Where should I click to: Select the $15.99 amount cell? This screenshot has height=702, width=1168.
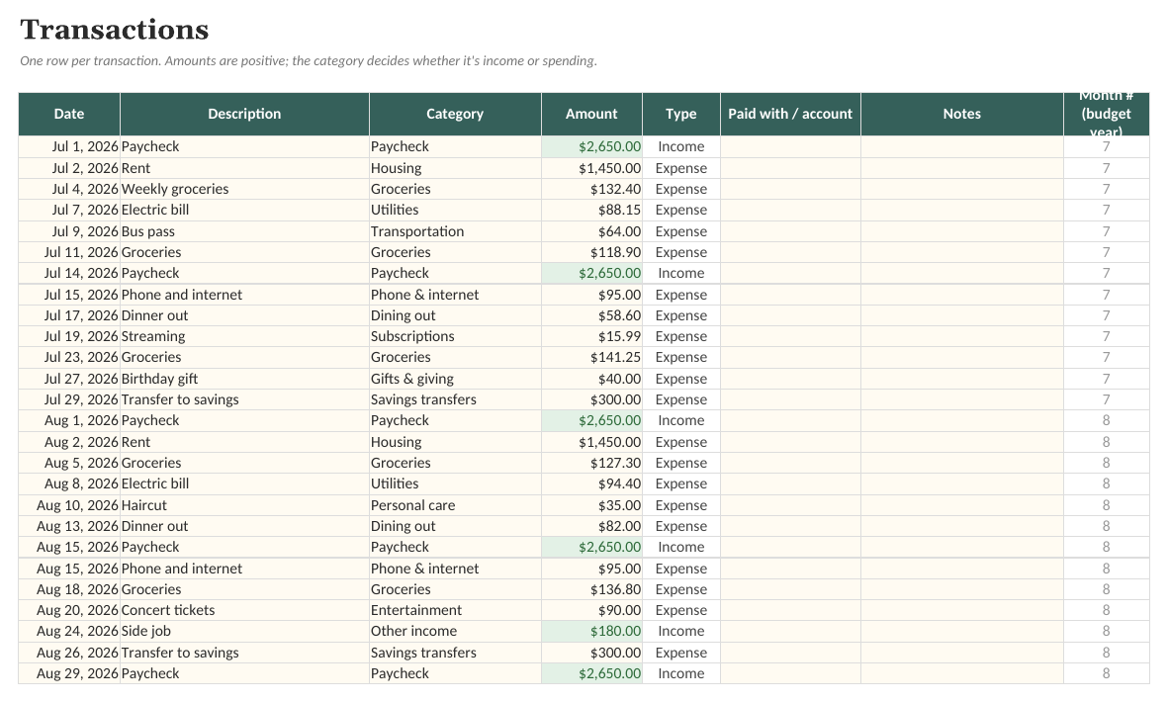pos(591,336)
